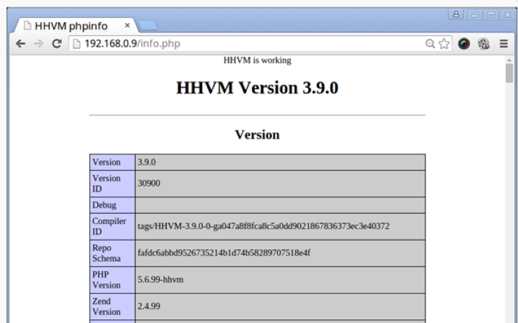The height and width of the screenshot is (323, 518).
Task: Open the Chrome hamburger menu
Action: coord(504,44)
